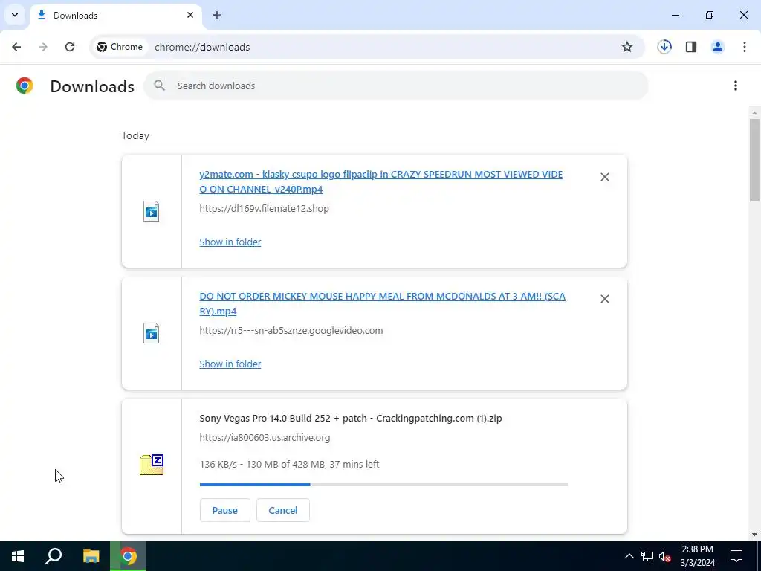The height and width of the screenshot is (571, 761).
Task: Toggle the Chrome side panel icon
Action: (x=691, y=47)
